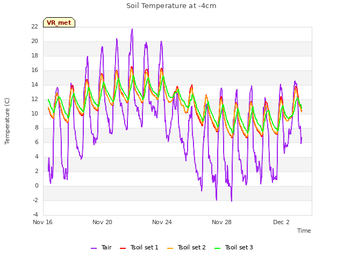Screen dimensions: 344x258
Task: Click the green Tsoil set 3 swatch
Action: coord(218,248)
